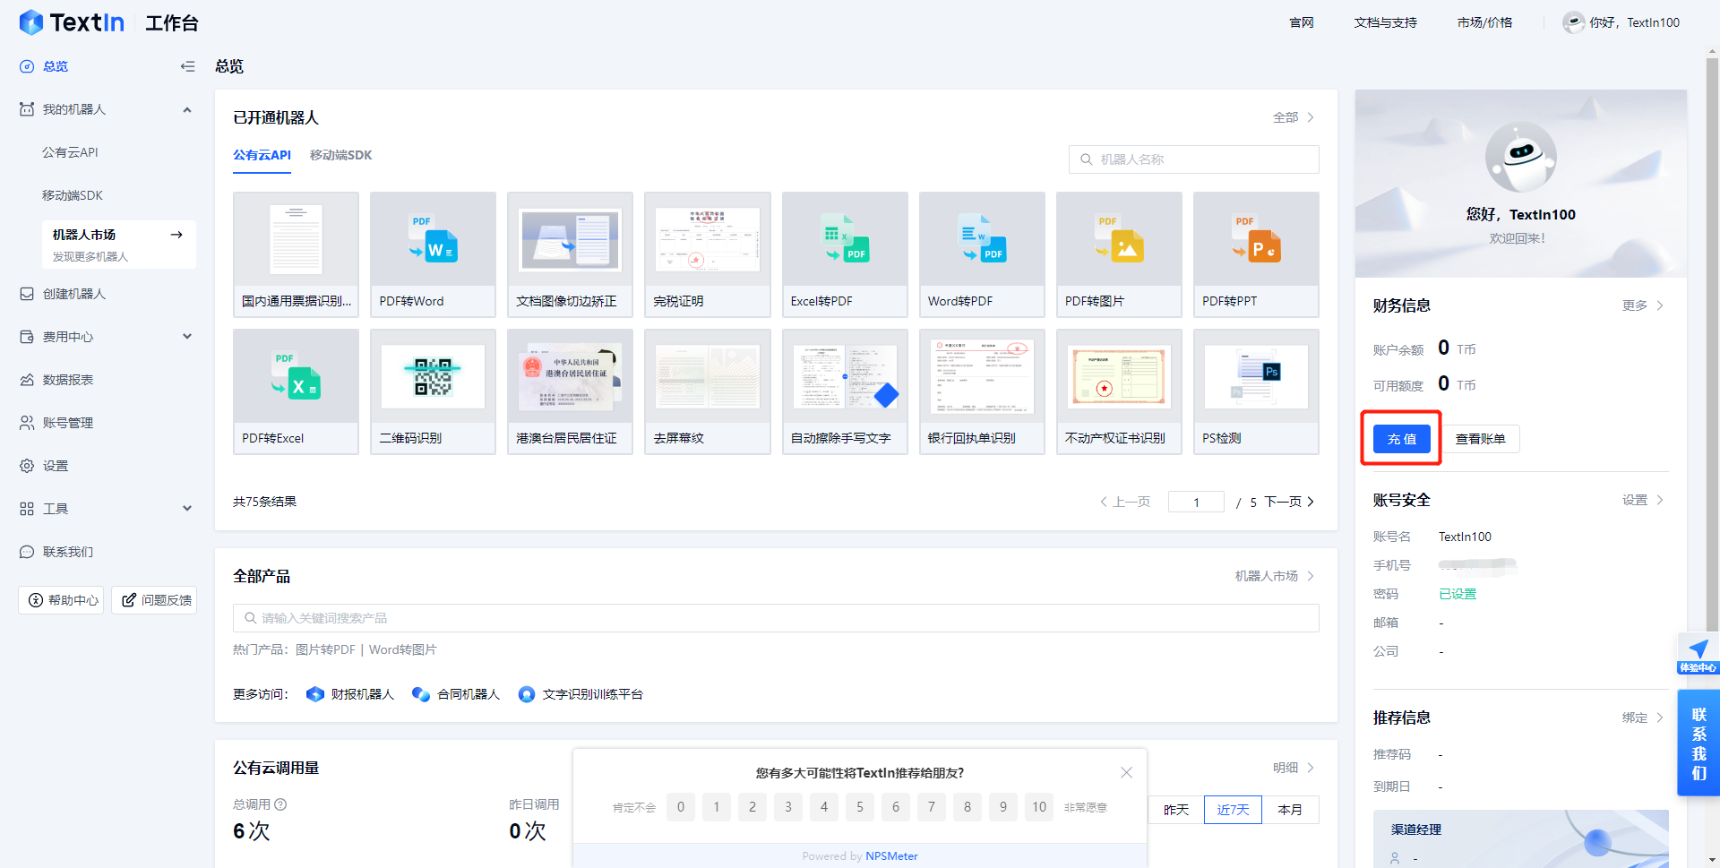This screenshot has width=1720, height=868.
Task: Click the 问题反馈 button
Action: click(154, 600)
